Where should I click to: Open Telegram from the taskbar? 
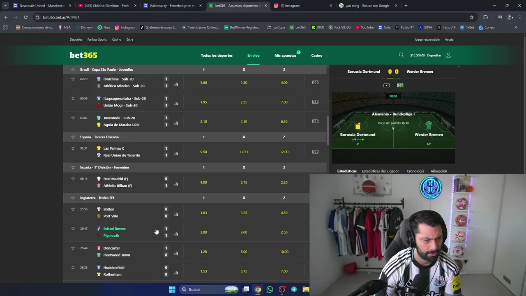tap(294, 289)
